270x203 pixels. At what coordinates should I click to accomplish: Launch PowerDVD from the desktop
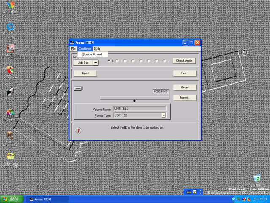(x=10, y=115)
